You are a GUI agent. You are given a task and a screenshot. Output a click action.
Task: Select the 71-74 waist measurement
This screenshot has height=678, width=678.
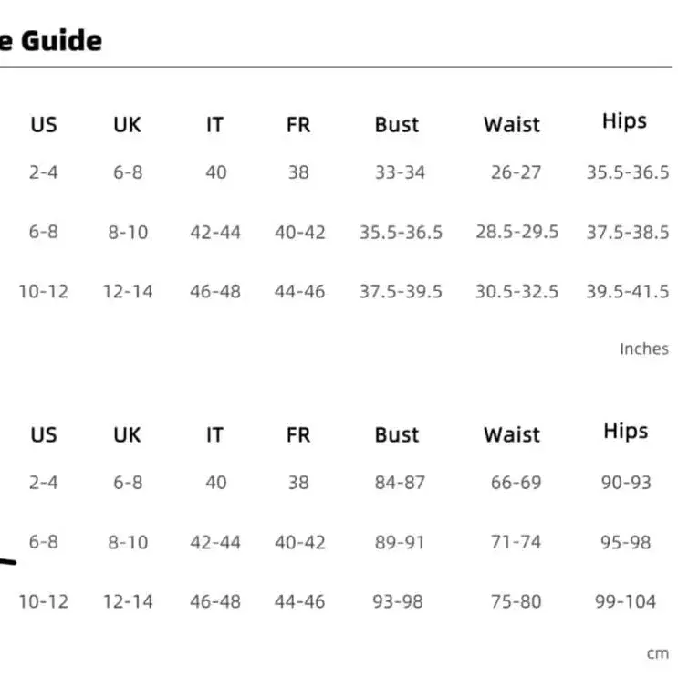[x=516, y=542]
